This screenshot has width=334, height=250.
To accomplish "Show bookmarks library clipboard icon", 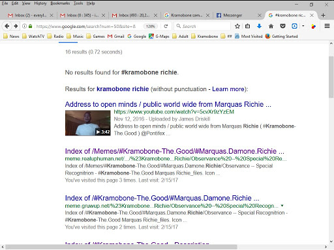I will (x=247, y=26).
